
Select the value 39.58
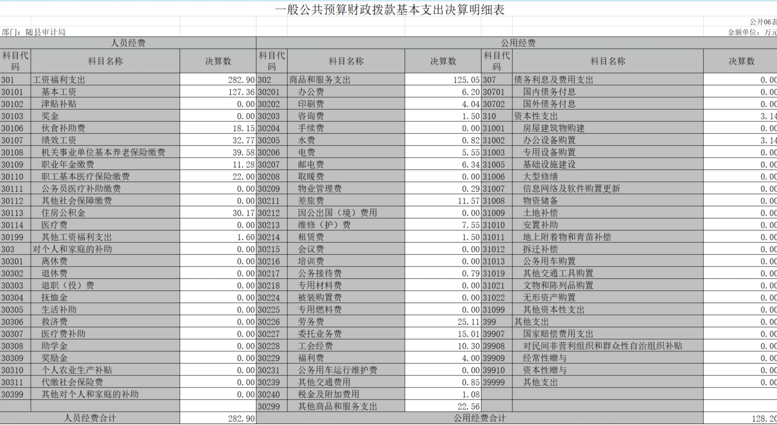(x=218, y=153)
